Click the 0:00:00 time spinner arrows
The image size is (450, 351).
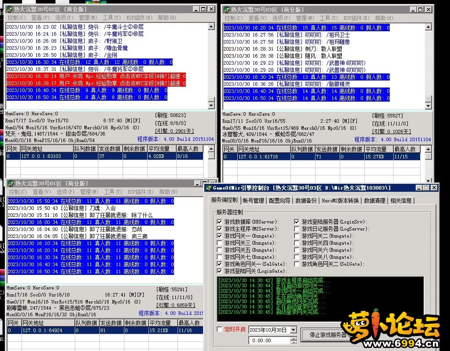(293, 340)
